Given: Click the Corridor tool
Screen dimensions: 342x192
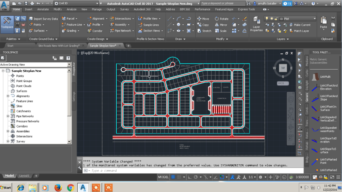Looking at the screenshot, I should click(95, 31).
